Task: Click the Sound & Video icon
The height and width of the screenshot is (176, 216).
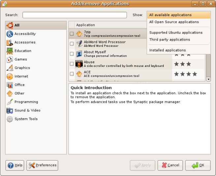Action: pyautogui.click(x=10, y=110)
